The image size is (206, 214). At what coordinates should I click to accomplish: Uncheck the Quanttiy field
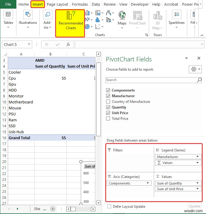108,107
